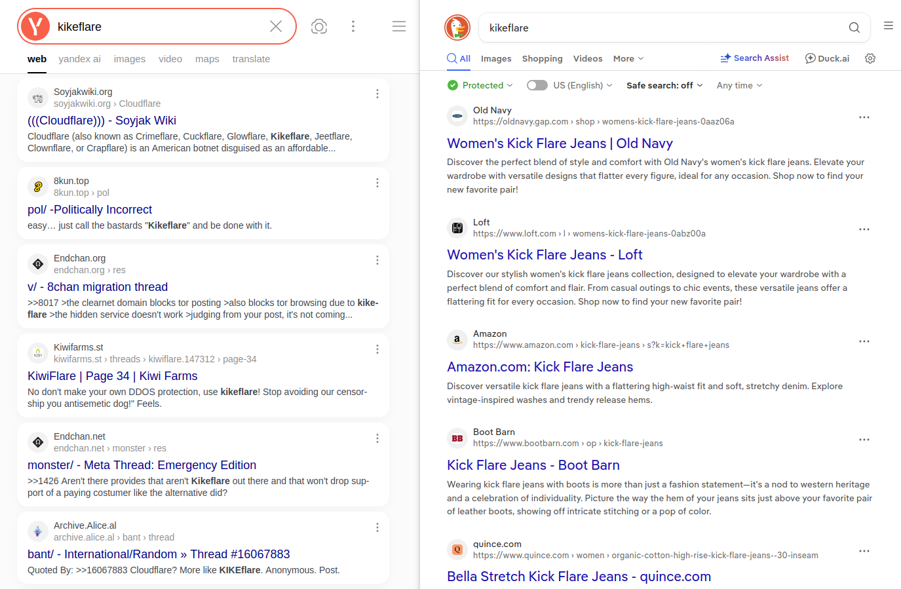Click the Loft favicon
Viewport: 901px width, 589px height.
pos(457,228)
